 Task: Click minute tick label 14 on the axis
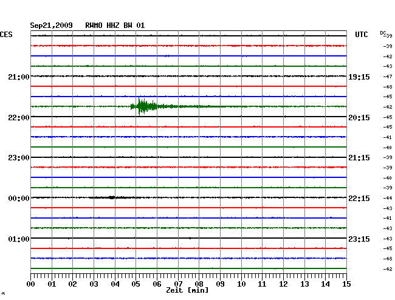[325, 284]
